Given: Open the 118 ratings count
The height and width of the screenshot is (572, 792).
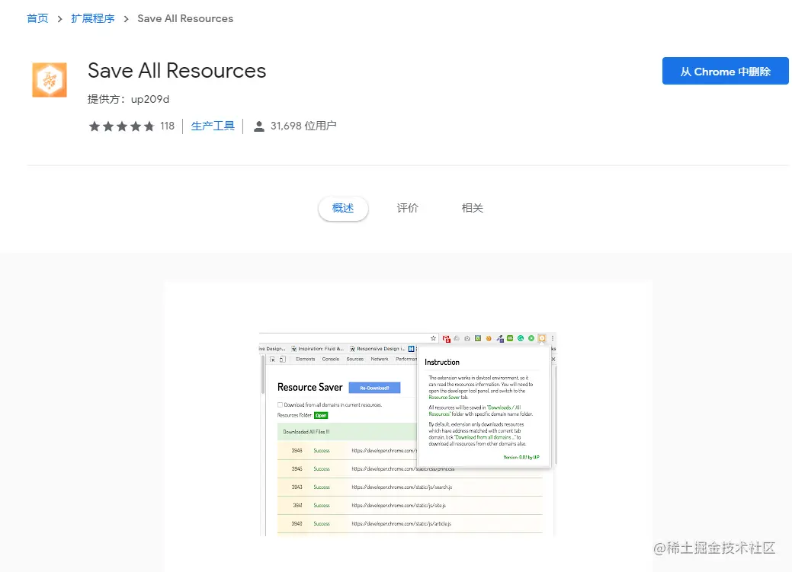Looking at the screenshot, I should 167,126.
